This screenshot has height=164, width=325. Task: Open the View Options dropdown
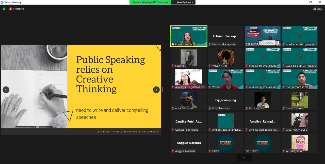(x=185, y=2)
